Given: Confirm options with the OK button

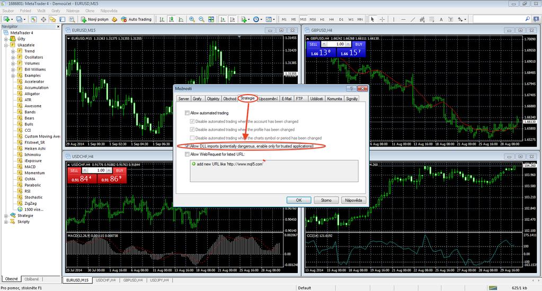Looking at the screenshot, I should click(x=299, y=200).
